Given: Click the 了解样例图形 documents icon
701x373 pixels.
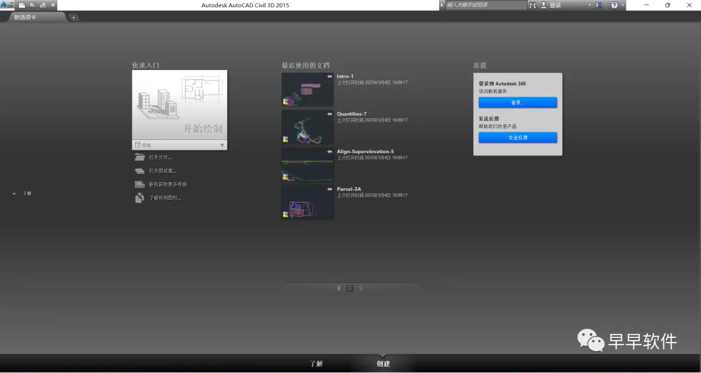Looking at the screenshot, I should [140, 198].
